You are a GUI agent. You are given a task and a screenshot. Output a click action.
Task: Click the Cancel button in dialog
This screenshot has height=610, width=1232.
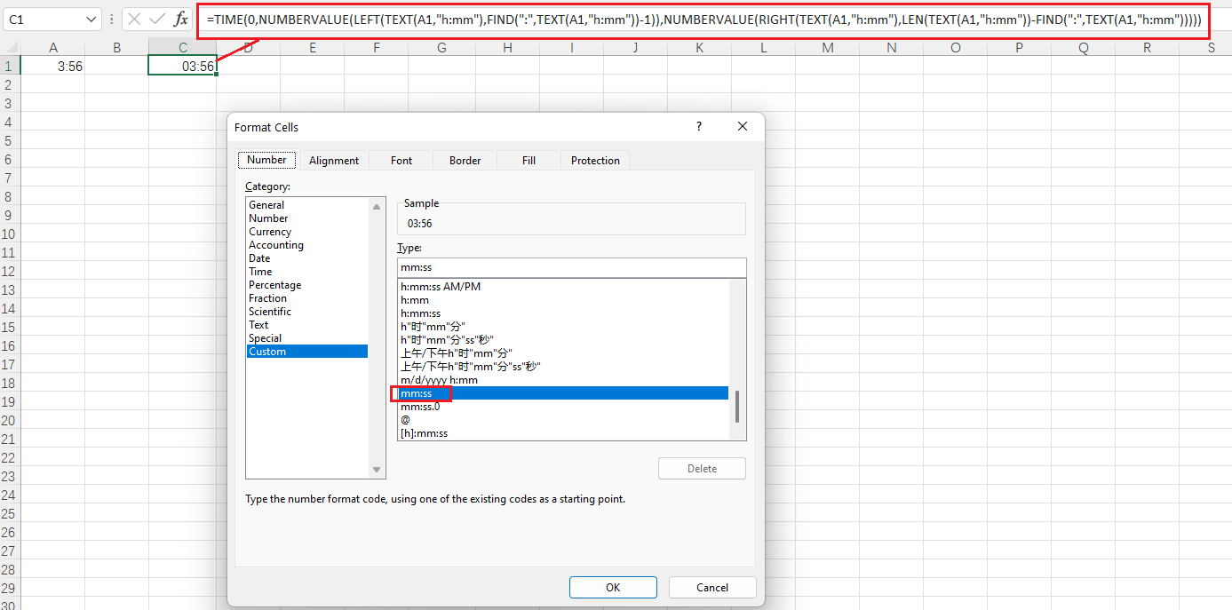point(712,587)
